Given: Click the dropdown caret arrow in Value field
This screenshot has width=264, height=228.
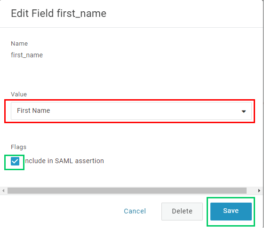Looking at the screenshot, I should pyautogui.click(x=244, y=111).
